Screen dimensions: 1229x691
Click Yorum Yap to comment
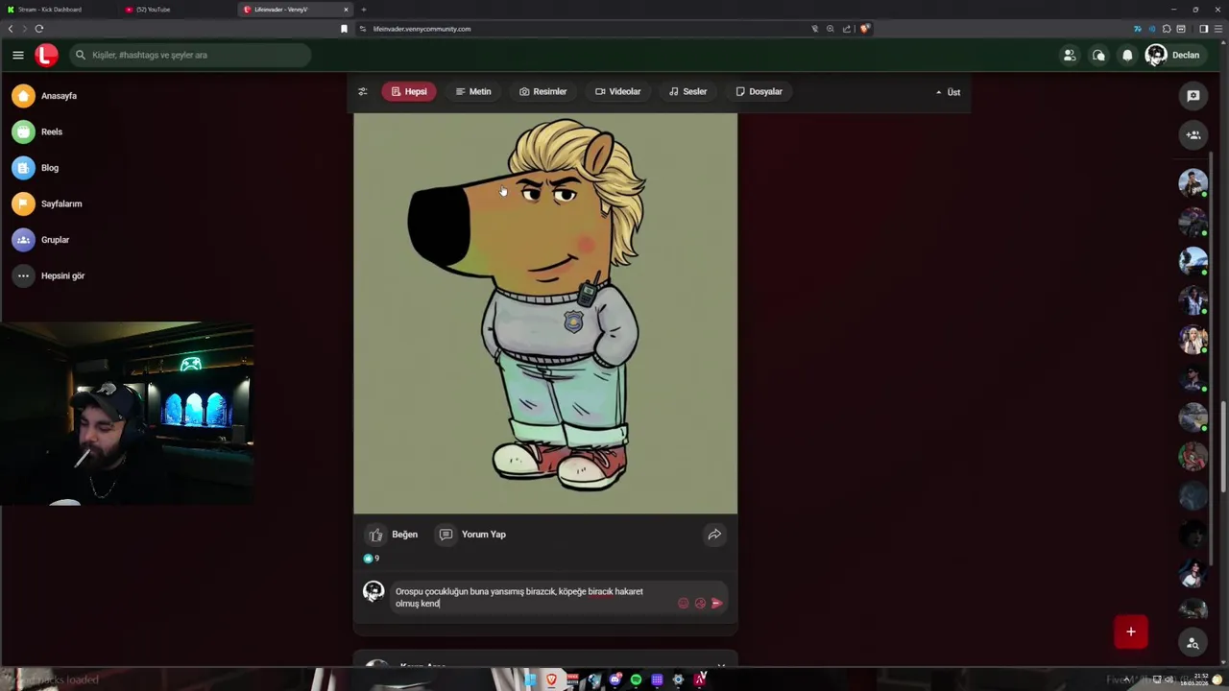click(x=471, y=535)
